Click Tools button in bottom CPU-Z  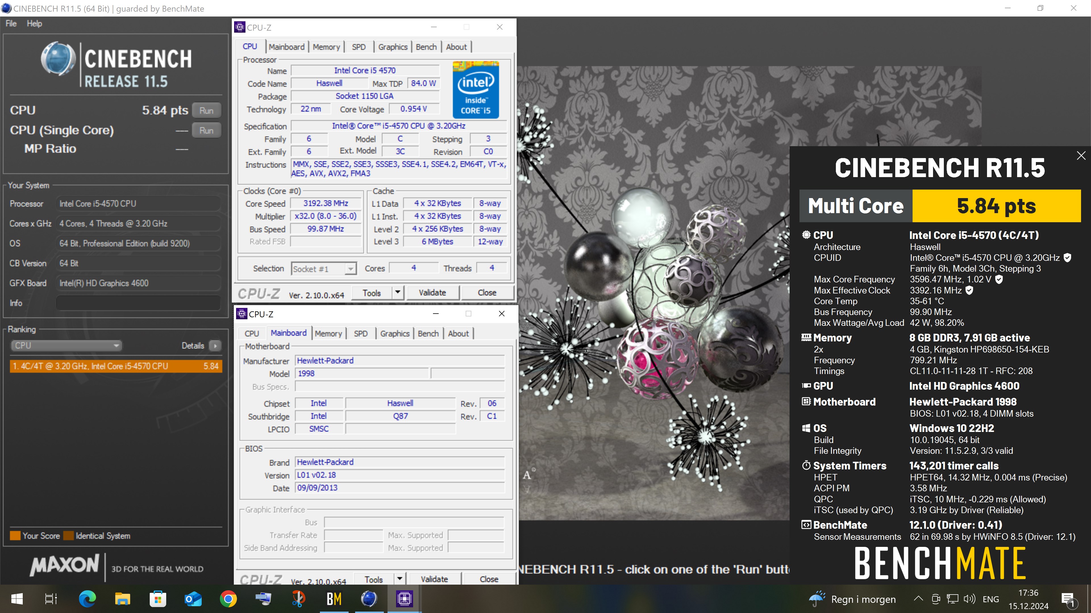point(374,579)
